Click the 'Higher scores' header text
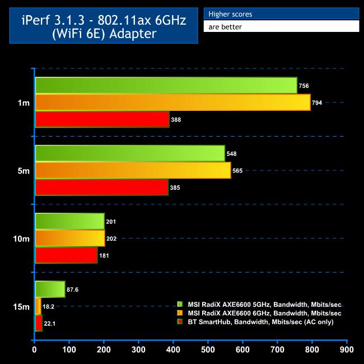Screen dimensions: 364x364 [x=230, y=14]
